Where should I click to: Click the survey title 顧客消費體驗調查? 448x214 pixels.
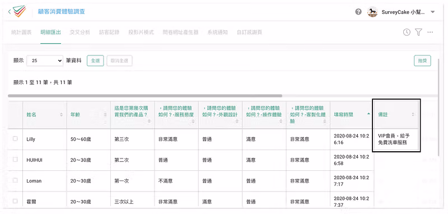pyautogui.click(x=61, y=12)
